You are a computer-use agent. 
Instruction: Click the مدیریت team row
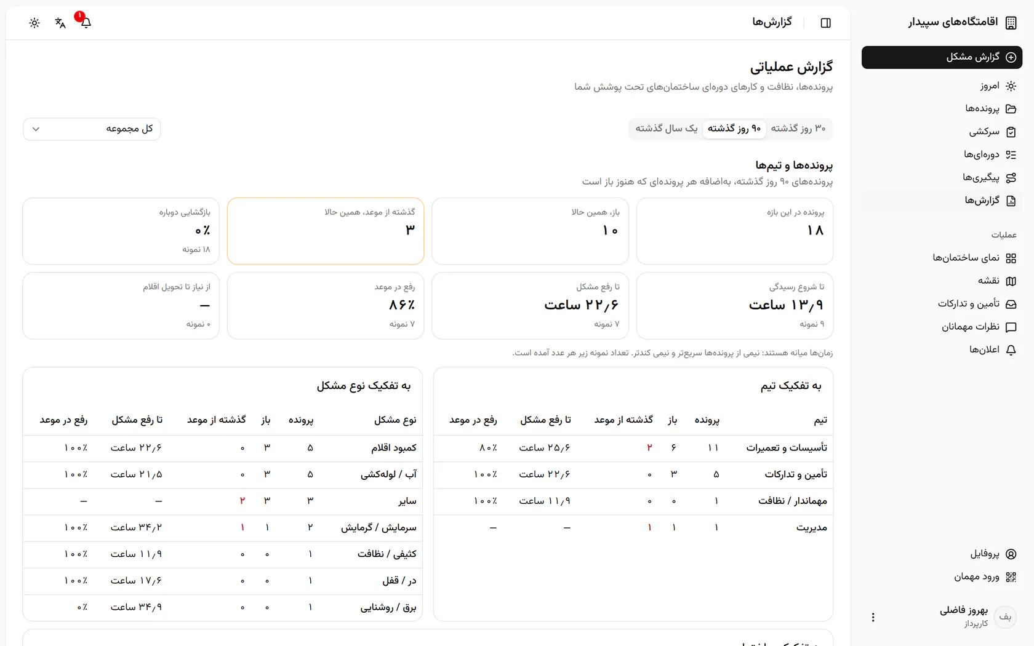(x=633, y=527)
